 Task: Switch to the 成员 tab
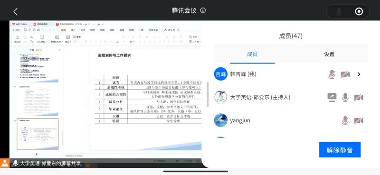coord(252,54)
